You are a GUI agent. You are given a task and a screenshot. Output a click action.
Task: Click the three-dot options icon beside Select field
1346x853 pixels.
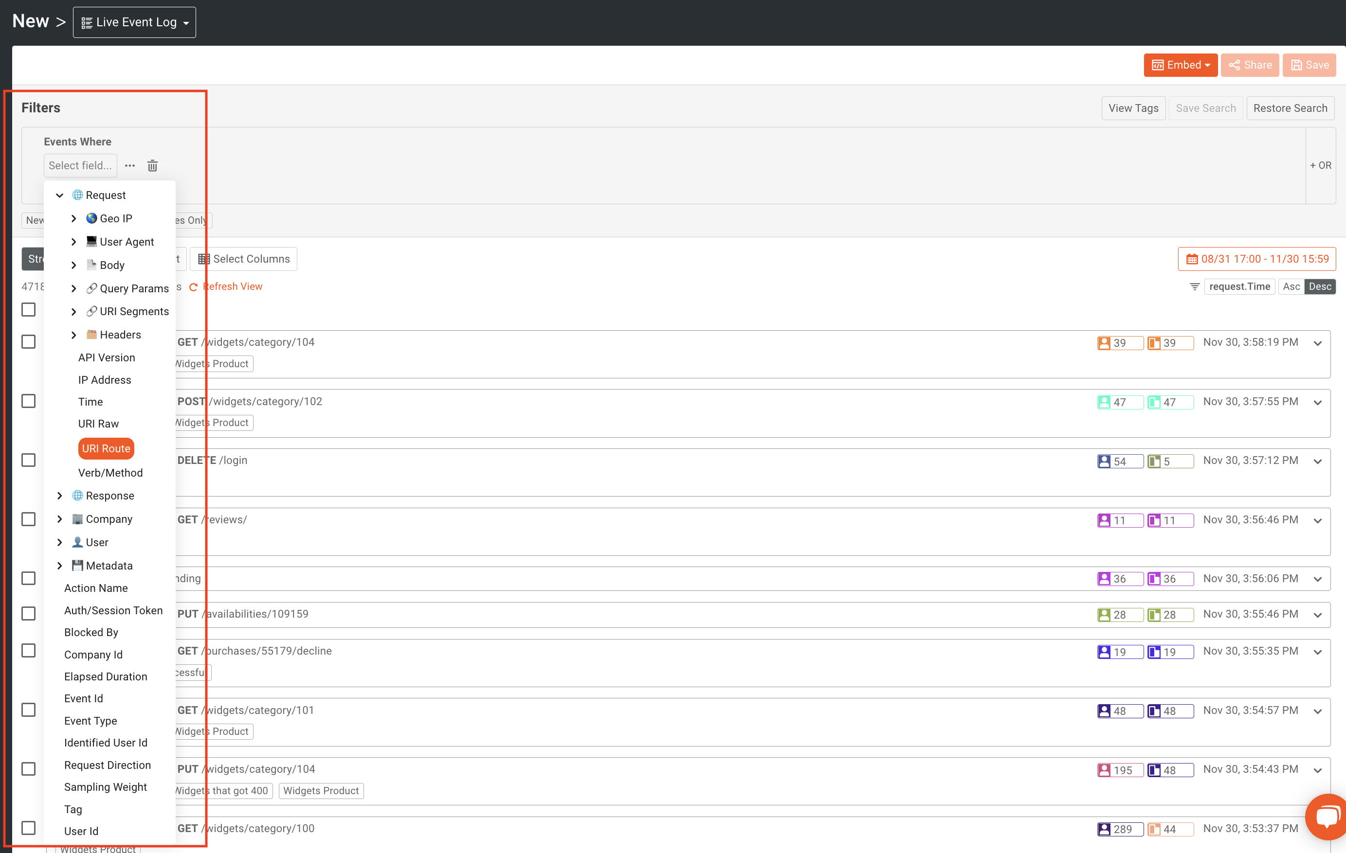pos(129,166)
